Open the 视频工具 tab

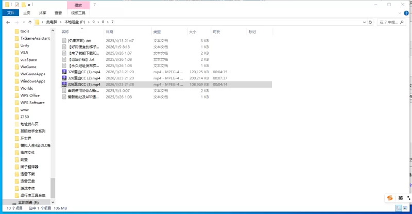[x=78, y=13]
